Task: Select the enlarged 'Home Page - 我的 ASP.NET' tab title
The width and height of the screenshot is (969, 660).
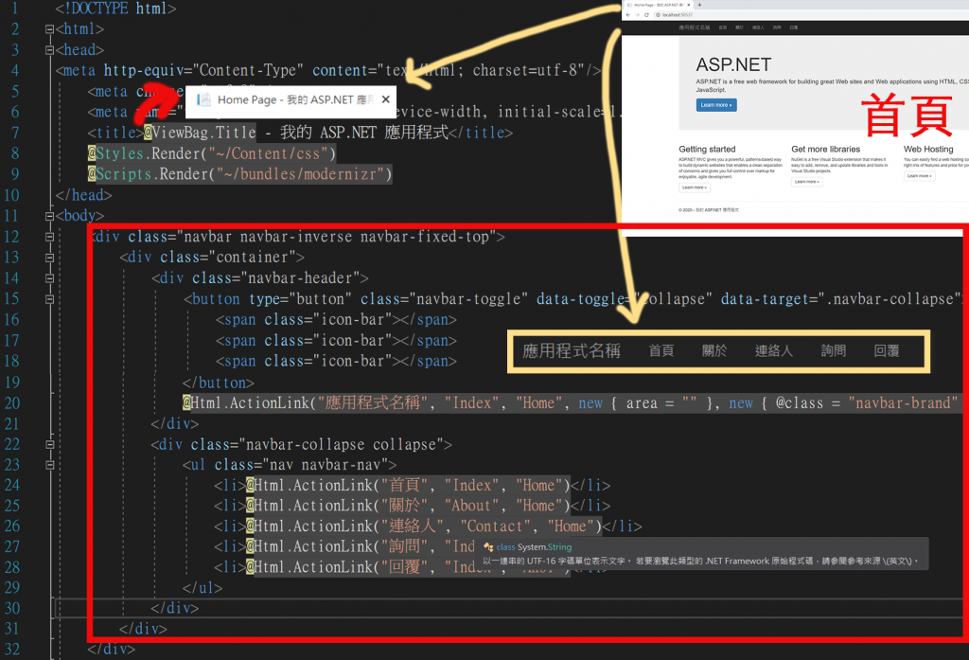Action: pos(295,99)
